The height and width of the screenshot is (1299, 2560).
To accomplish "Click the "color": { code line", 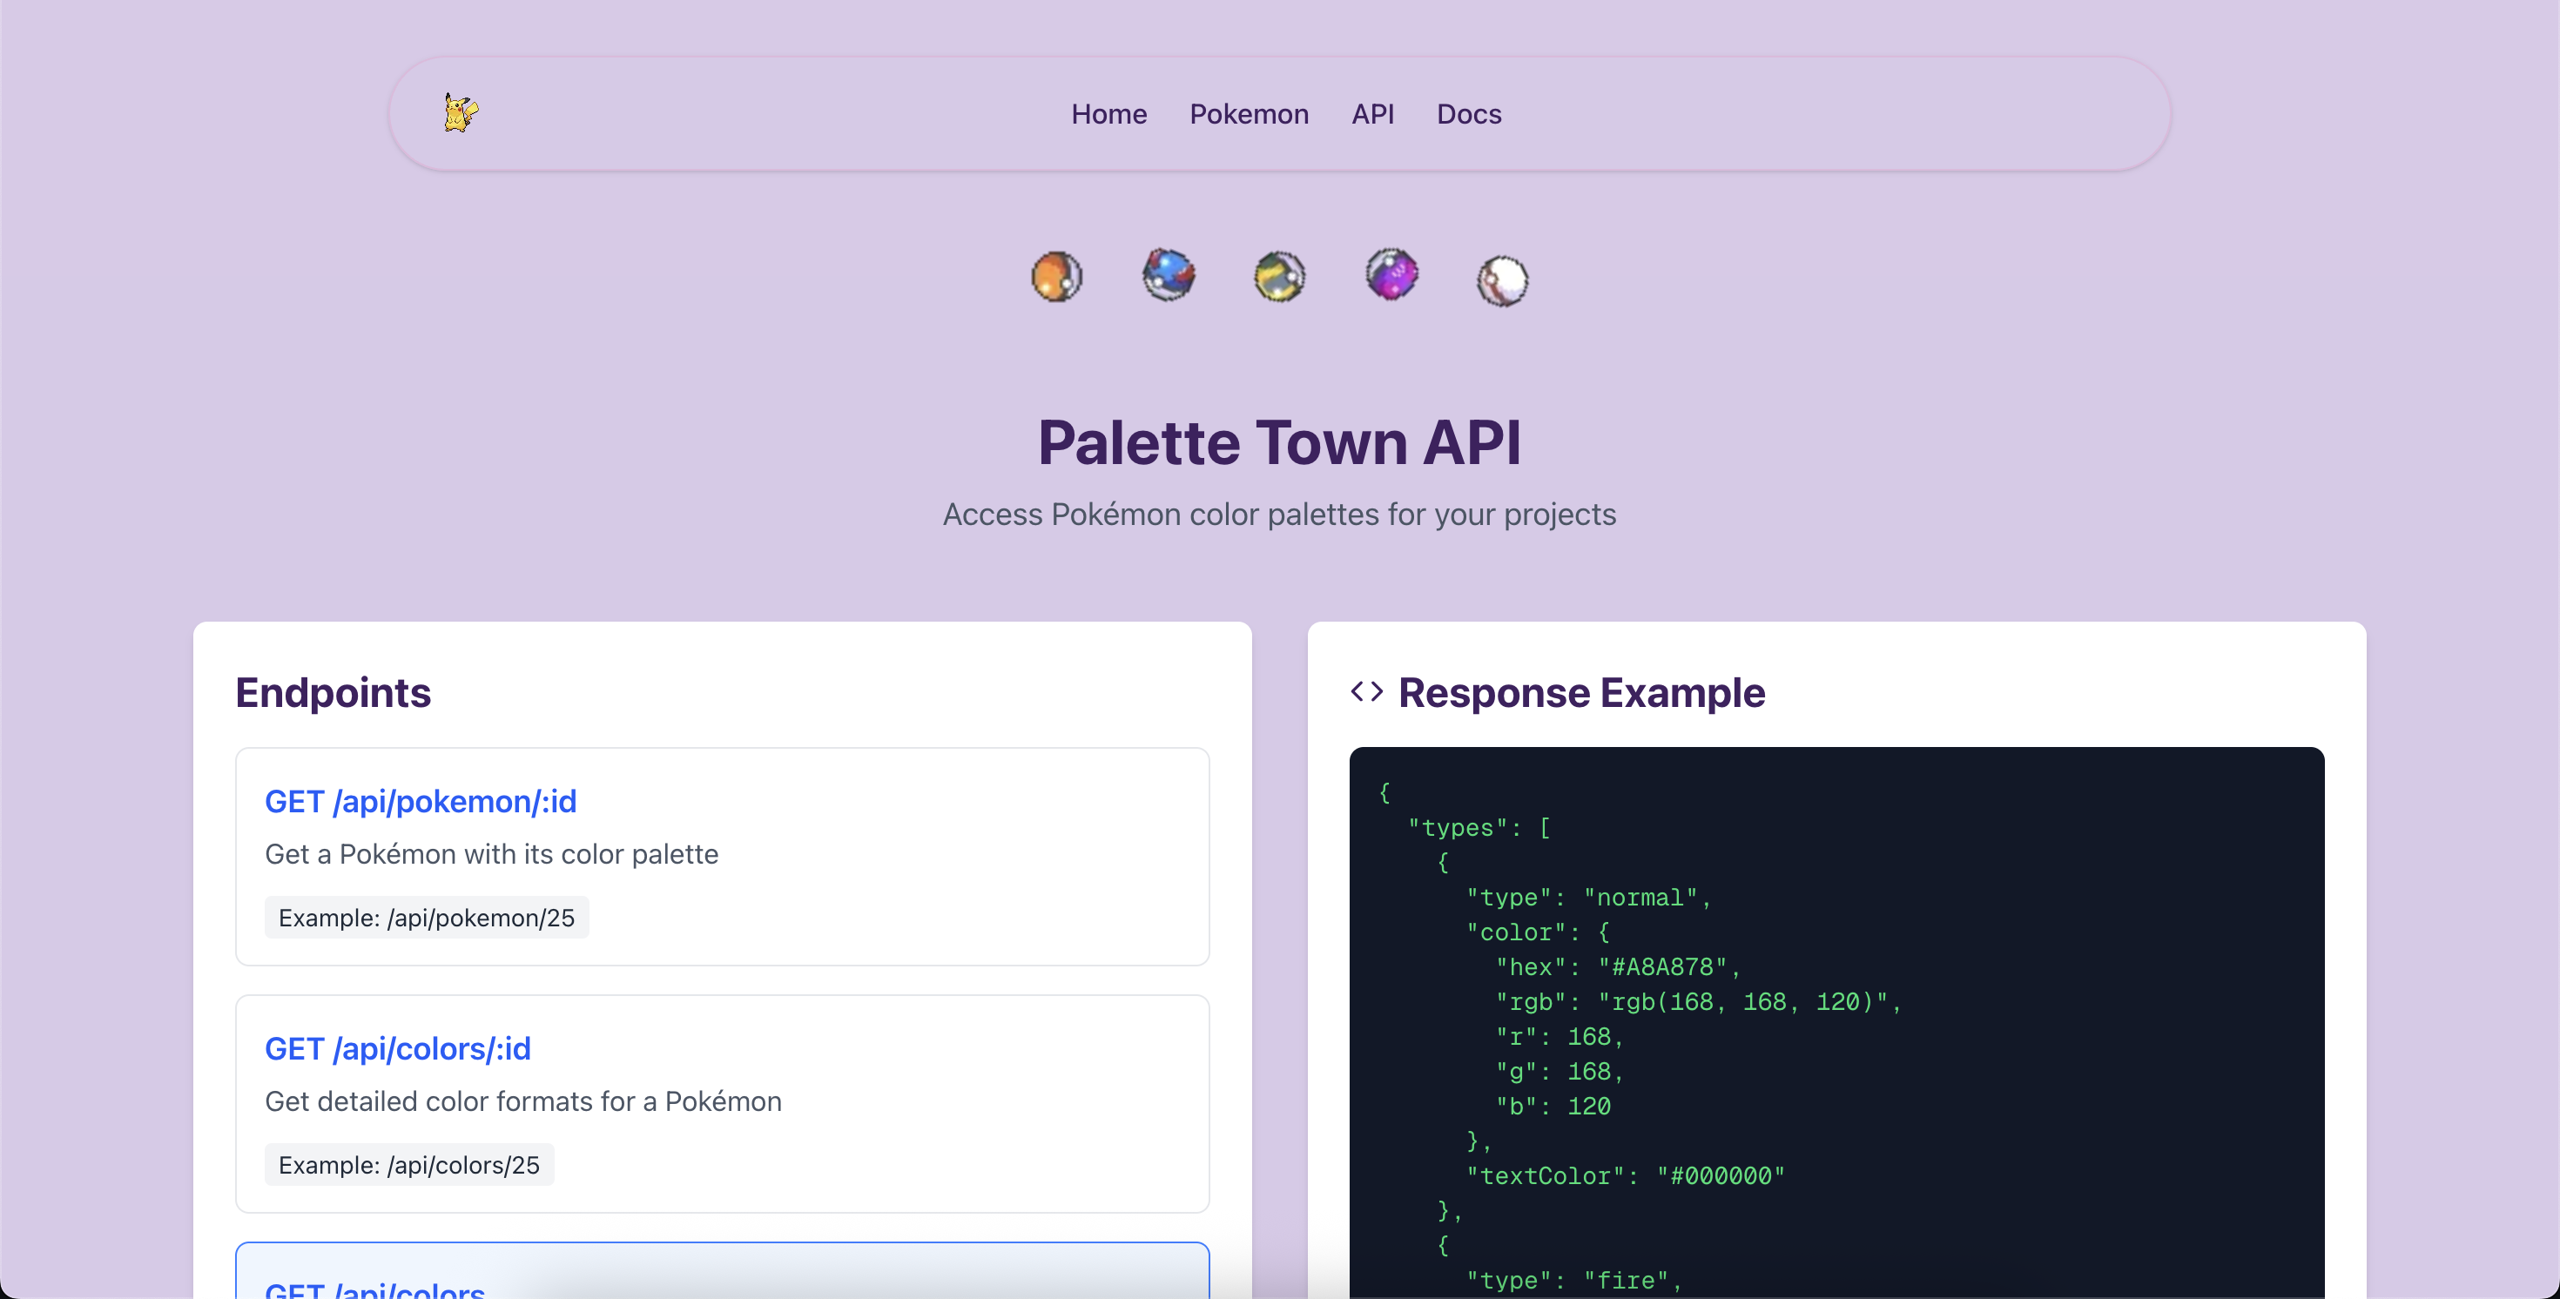I will click(1538, 932).
